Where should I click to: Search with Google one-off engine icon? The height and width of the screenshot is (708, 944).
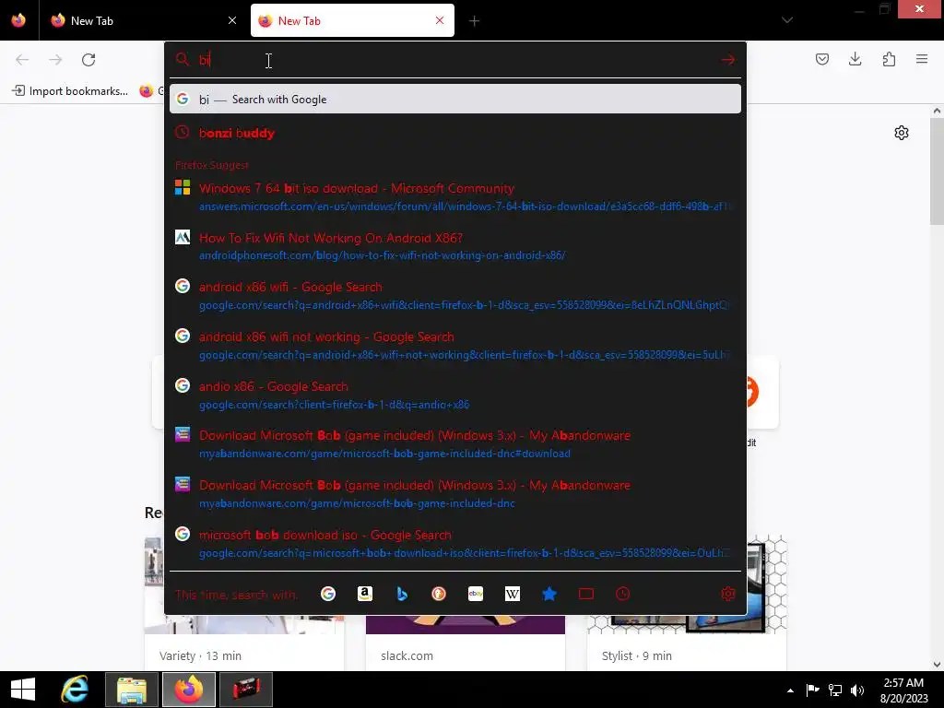328,595
